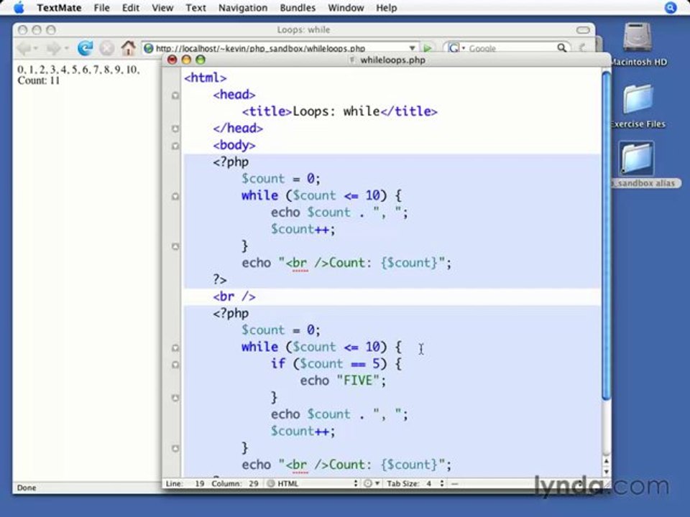The width and height of the screenshot is (690, 517).
Task: Click the magnifier search icon in browser
Action: pyautogui.click(x=561, y=47)
